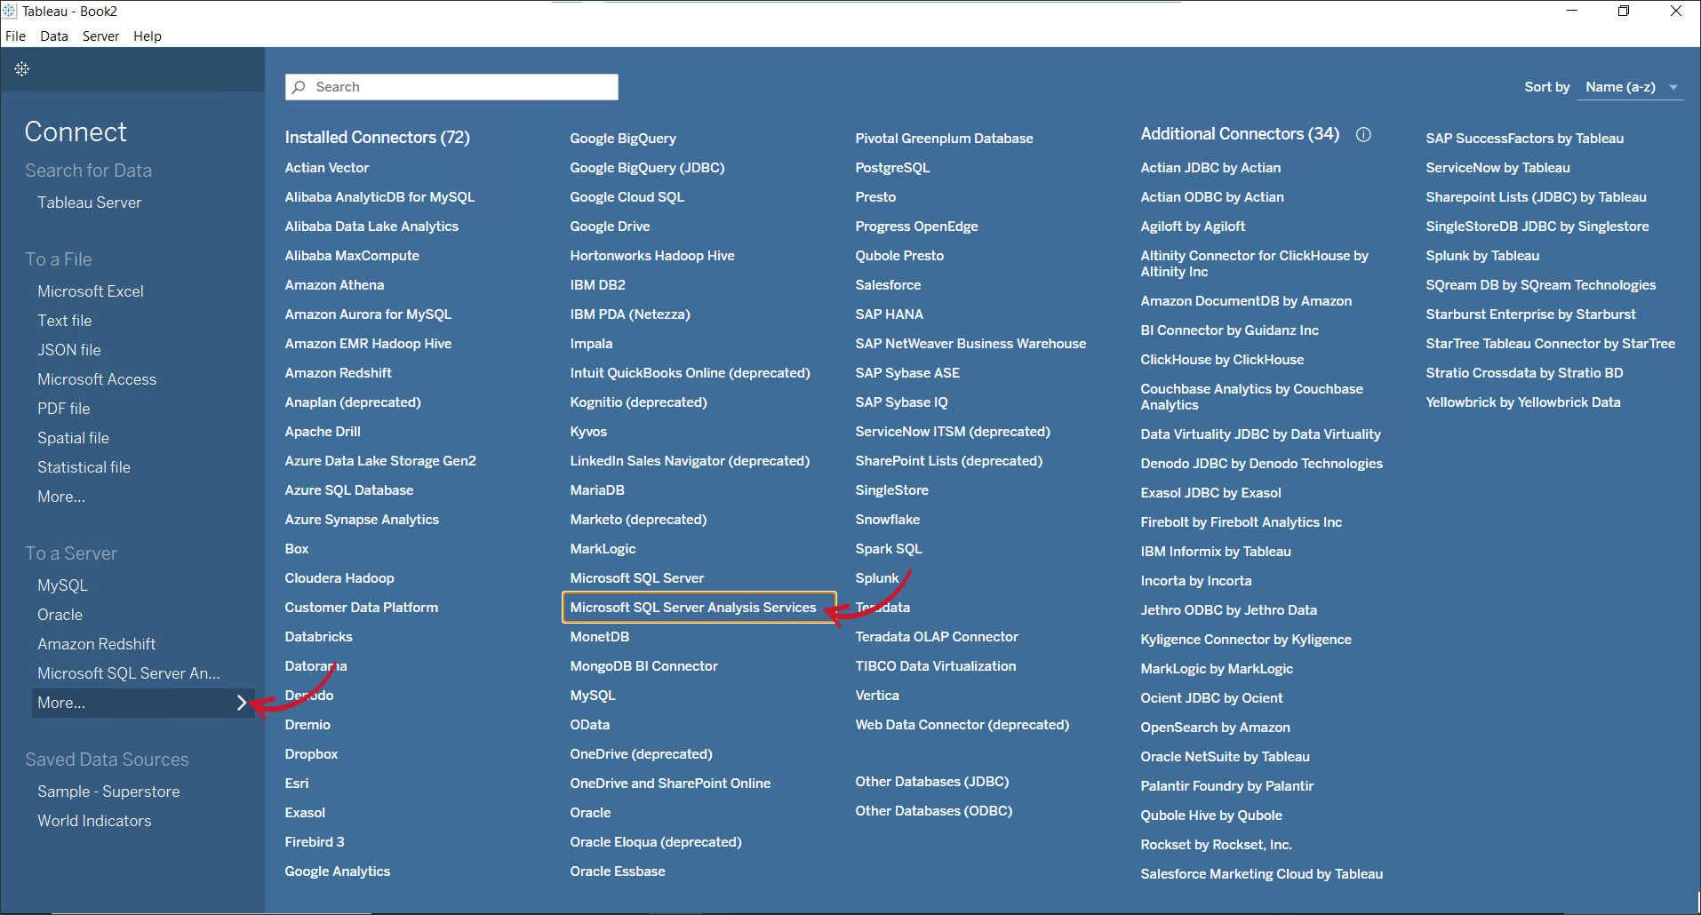Click the Tableau app icon in title bar

[x=10, y=12]
